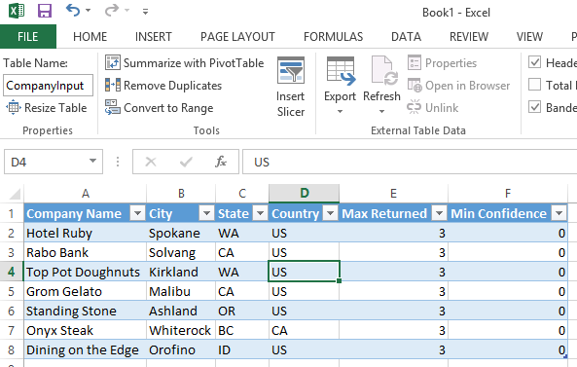The height and width of the screenshot is (367, 577).
Task: Customize the Quick Access Toolbar
Action: (145, 12)
